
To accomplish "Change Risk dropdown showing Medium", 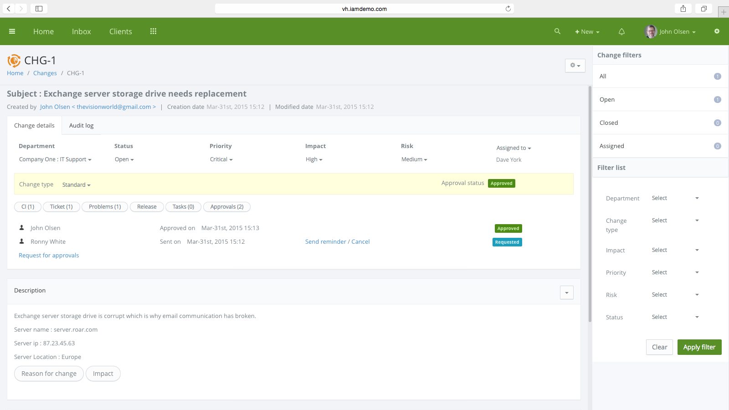I will (414, 159).
